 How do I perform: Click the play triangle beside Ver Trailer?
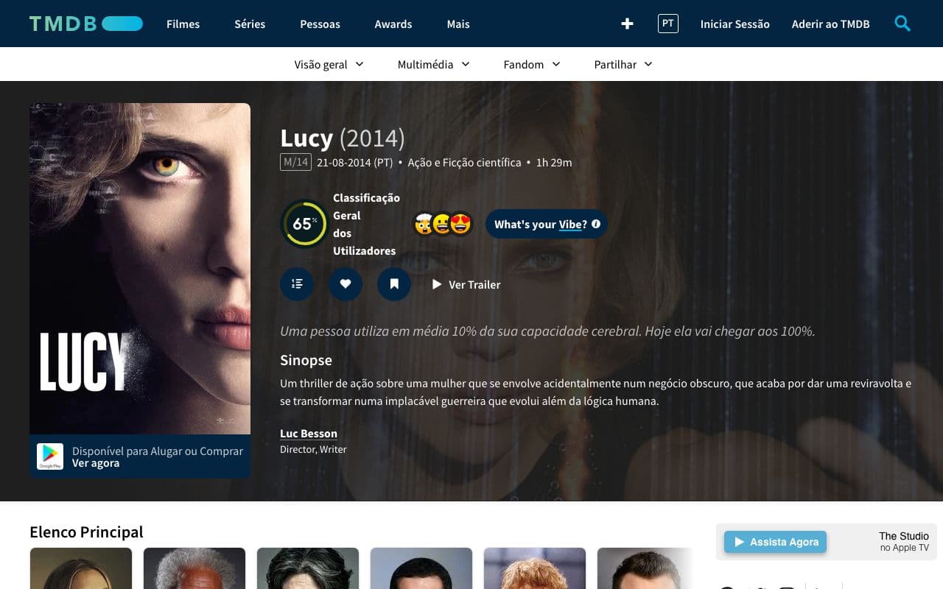[437, 284]
